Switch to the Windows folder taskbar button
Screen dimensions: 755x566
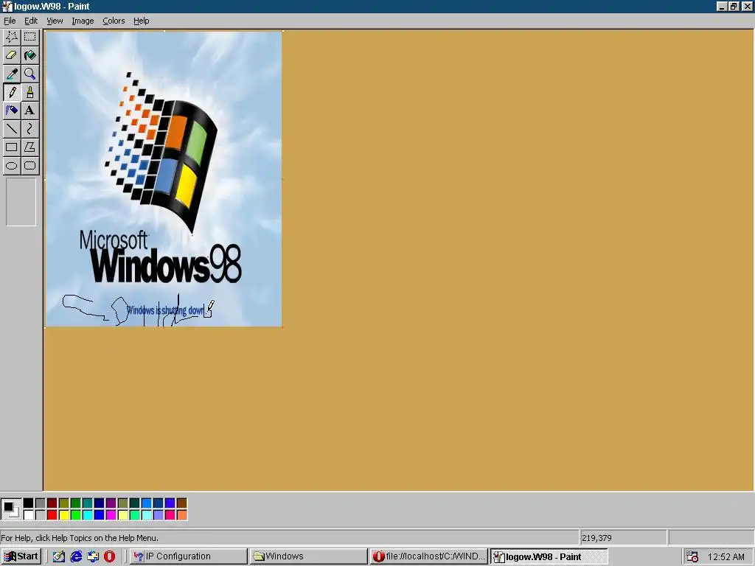(x=308, y=556)
